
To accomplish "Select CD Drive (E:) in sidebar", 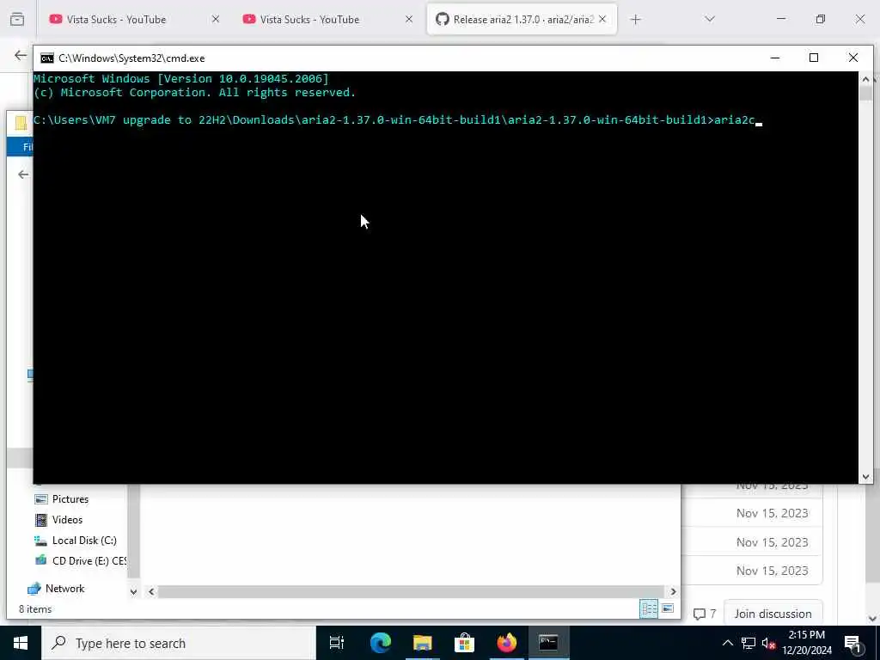I will pos(89,560).
